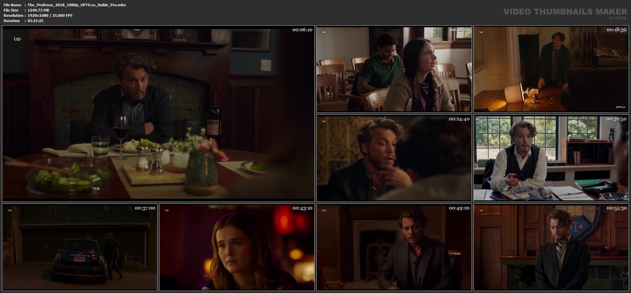Image resolution: width=631 pixels, height=293 pixels.
Task: Click the "File Size" label
Action: click(11, 10)
